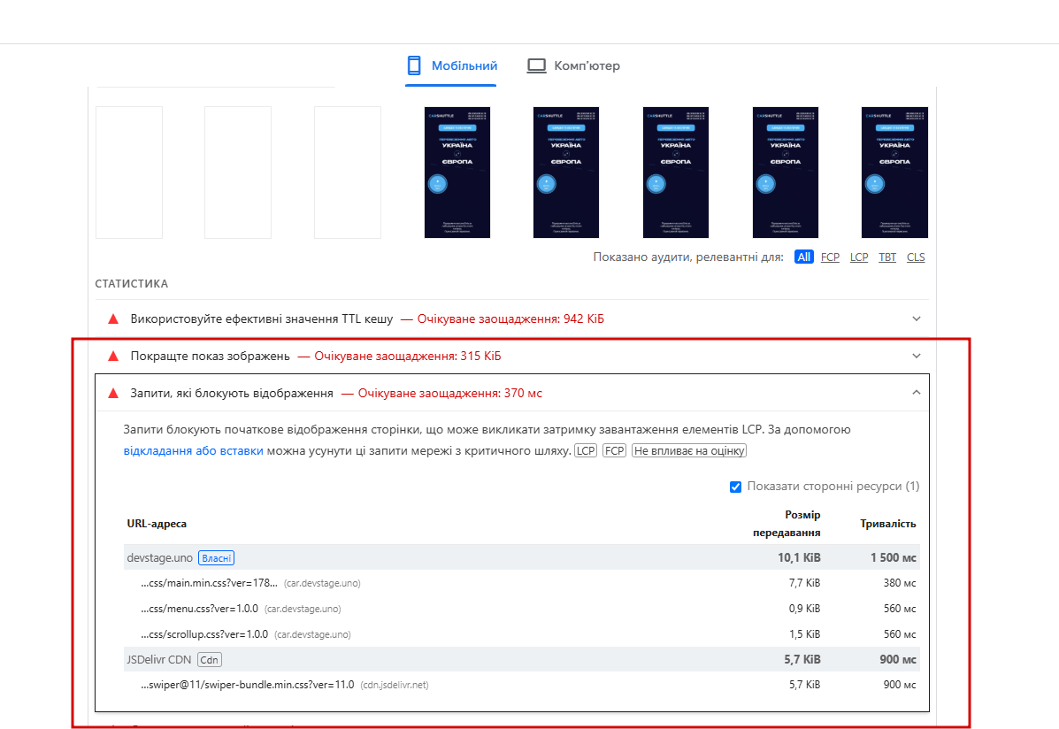This screenshot has width=1059, height=729.
Task: Click the Розмір передавання column header
Action: (787, 524)
